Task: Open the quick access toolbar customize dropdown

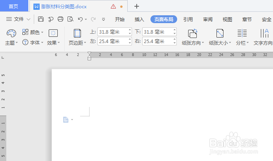Action: tap(103, 19)
